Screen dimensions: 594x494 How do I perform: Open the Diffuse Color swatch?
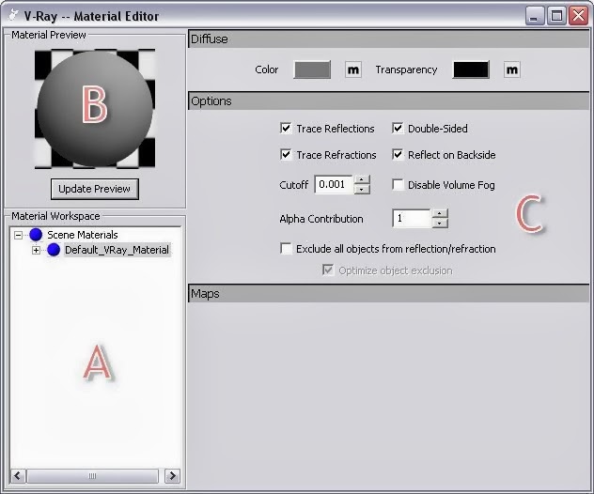pyautogui.click(x=312, y=70)
